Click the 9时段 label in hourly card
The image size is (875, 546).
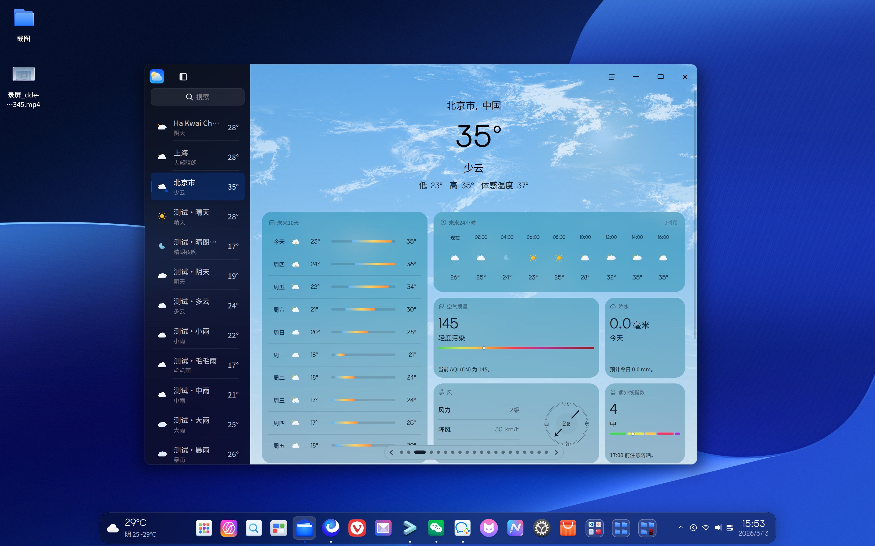tap(671, 223)
